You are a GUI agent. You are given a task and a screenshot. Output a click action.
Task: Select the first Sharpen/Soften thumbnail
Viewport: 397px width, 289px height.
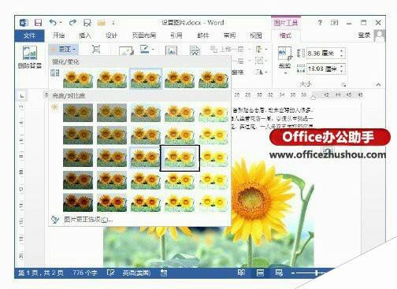point(78,79)
